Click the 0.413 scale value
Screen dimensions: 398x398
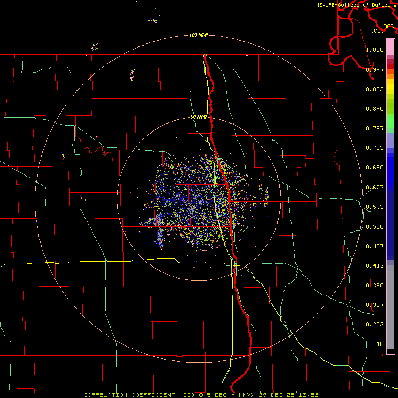(375, 266)
